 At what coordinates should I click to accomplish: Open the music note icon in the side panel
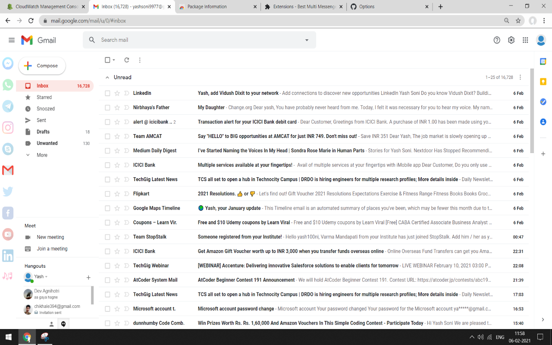point(8,276)
